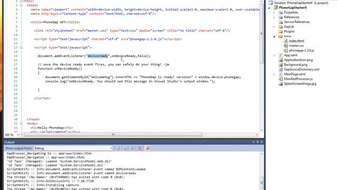Select the PhoneGapStarter4 project icon
This screenshot has height=190, width=338.
point(276,7)
